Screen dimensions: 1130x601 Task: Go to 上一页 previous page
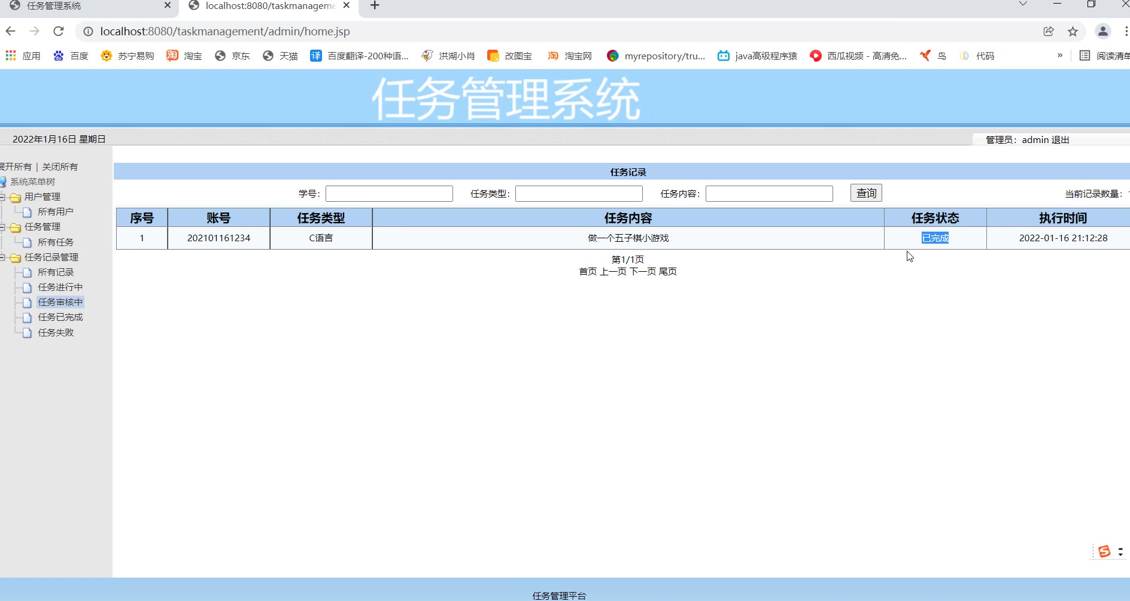coord(613,271)
